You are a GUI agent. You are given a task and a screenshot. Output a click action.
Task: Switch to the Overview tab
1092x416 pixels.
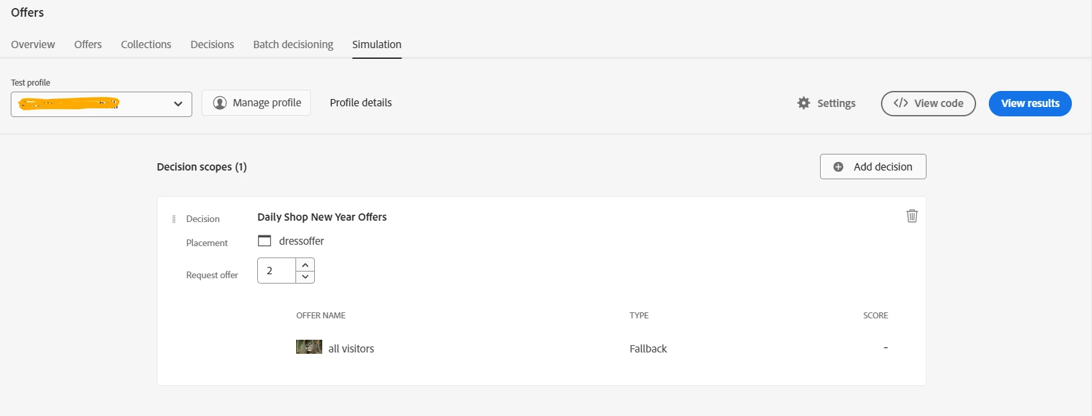pos(33,44)
